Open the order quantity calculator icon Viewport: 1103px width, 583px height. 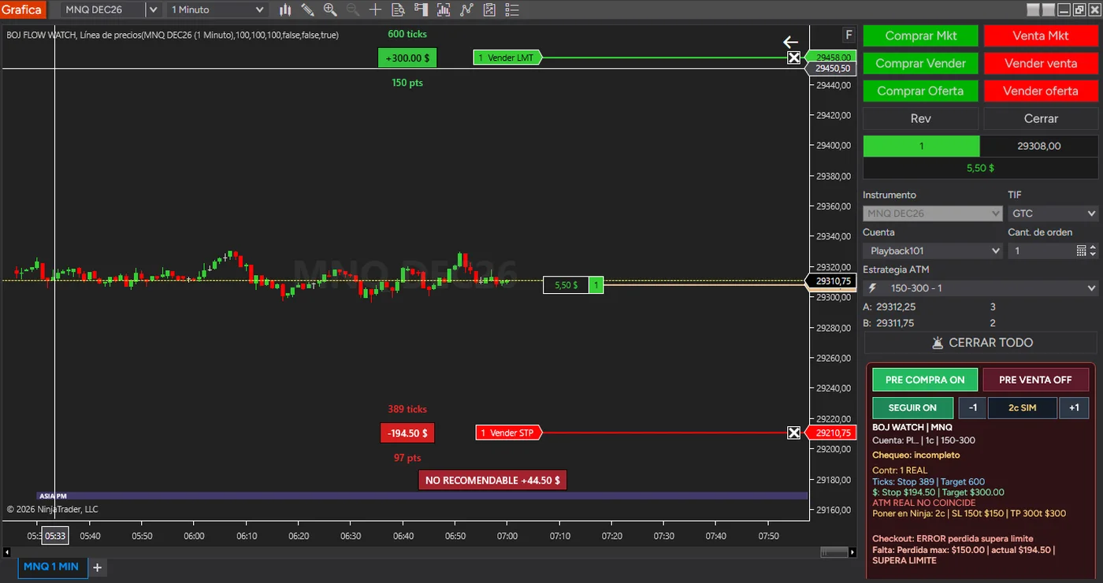click(1081, 251)
